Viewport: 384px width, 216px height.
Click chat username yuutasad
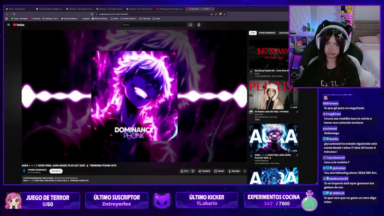(x=330, y=129)
